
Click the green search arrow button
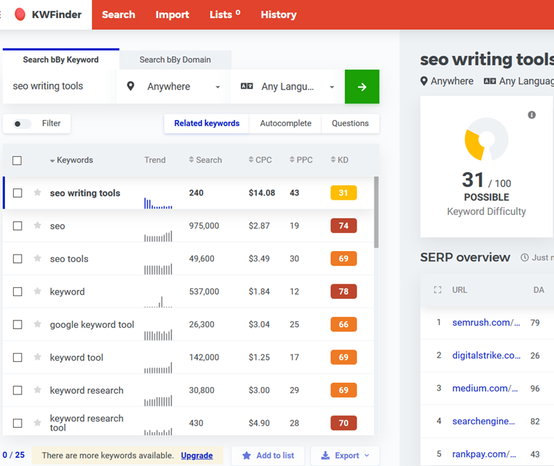point(361,87)
